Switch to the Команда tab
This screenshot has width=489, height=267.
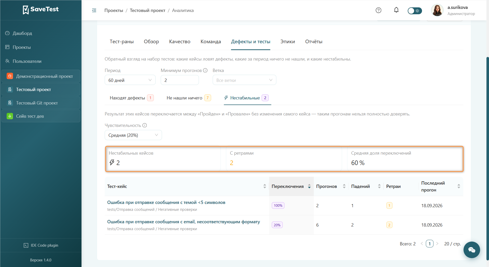coord(211,42)
